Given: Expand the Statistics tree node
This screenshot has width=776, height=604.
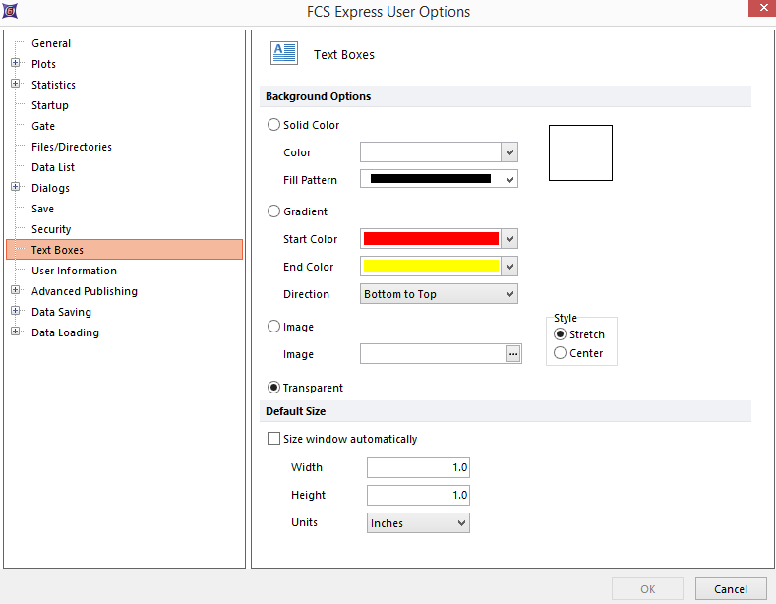Looking at the screenshot, I should 16,85.
